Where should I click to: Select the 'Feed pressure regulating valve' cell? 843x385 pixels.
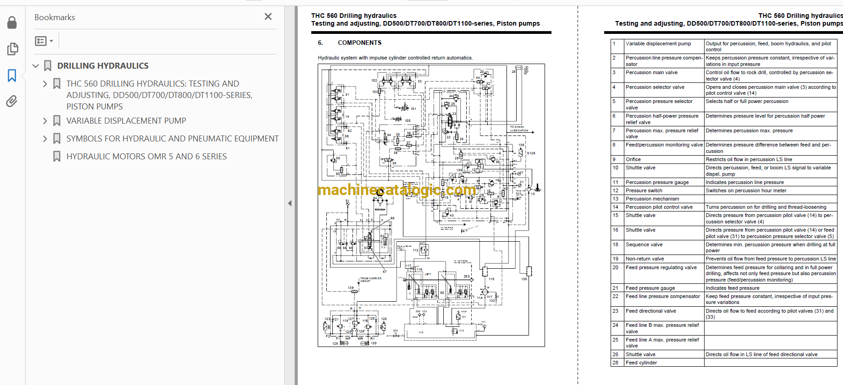664,273
